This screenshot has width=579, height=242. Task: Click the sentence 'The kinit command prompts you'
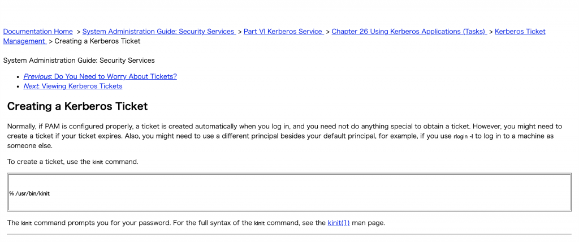pyautogui.click(x=196, y=223)
